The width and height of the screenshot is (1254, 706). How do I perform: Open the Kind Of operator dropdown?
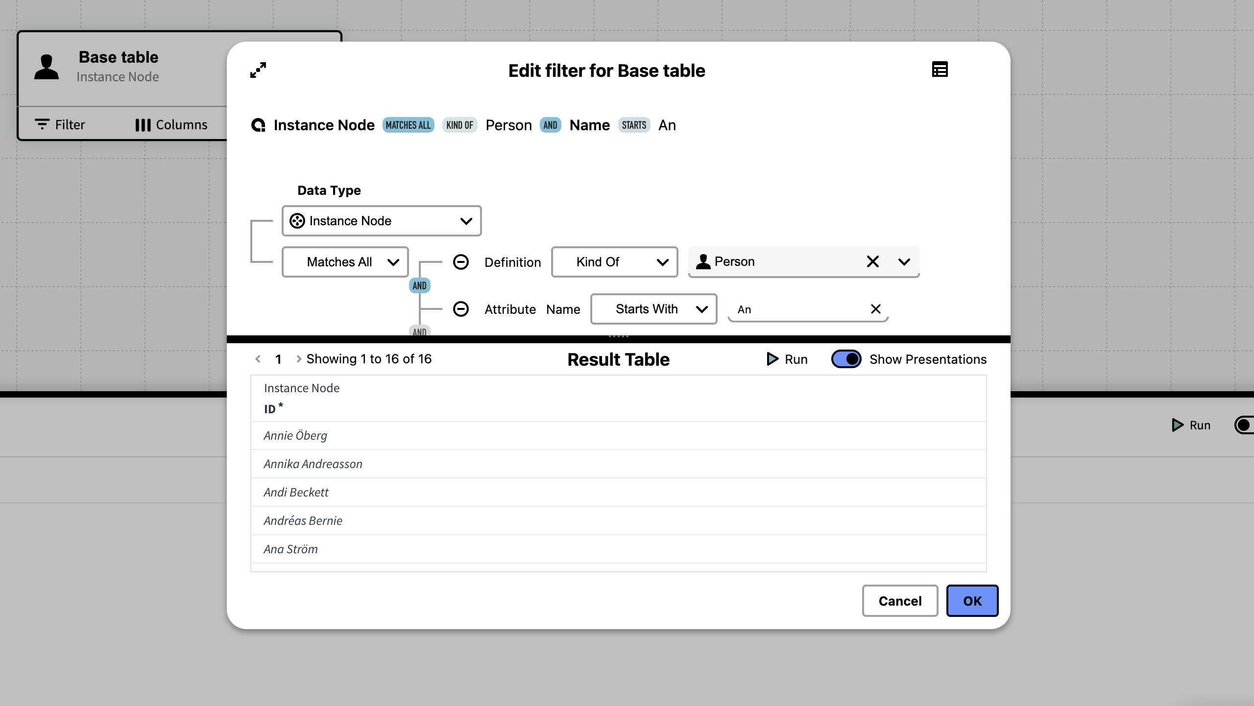(x=614, y=262)
